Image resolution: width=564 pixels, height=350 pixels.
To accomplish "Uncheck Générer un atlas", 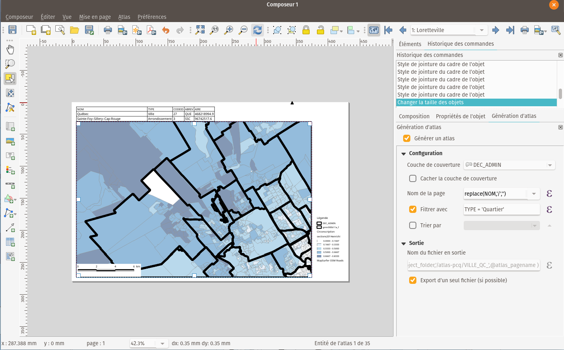I will click(x=407, y=138).
